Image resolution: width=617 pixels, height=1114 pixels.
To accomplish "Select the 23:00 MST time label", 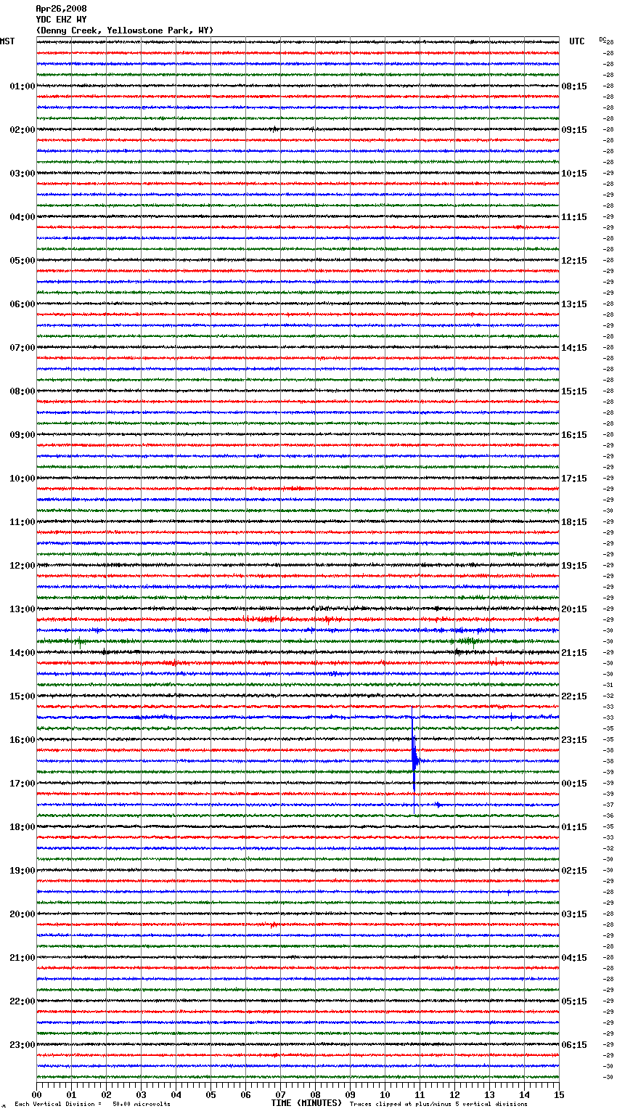I will tap(23, 1045).
